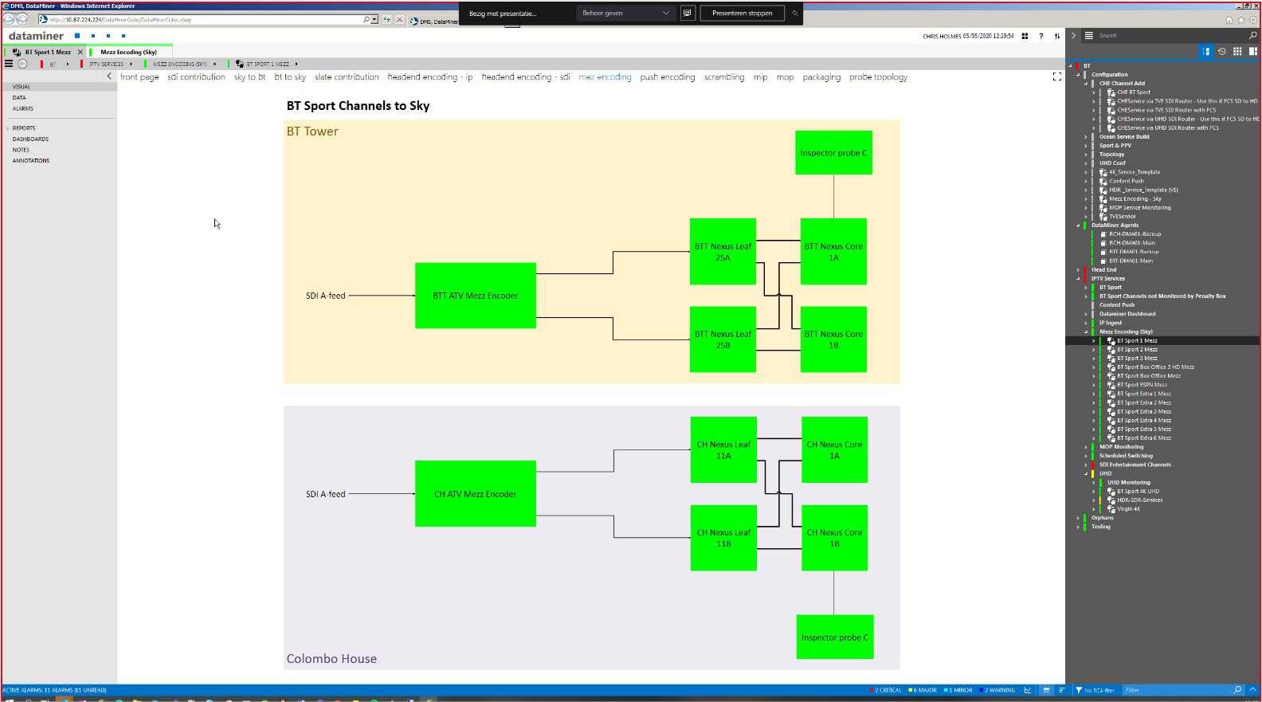Enter full screen view of the visual
The width and height of the screenshot is (1262, 702).
click(x=1057, y=76)
